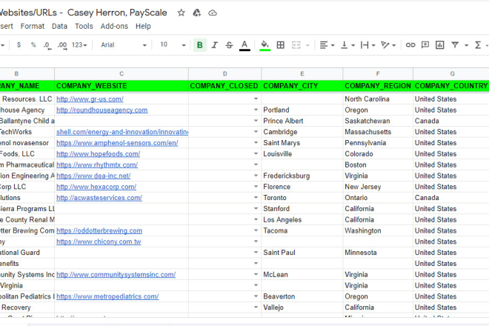Image resolution: width=489 pixels, height=326 pixels.
Task: Check the cloud save status icon
Action: [213, 13]
